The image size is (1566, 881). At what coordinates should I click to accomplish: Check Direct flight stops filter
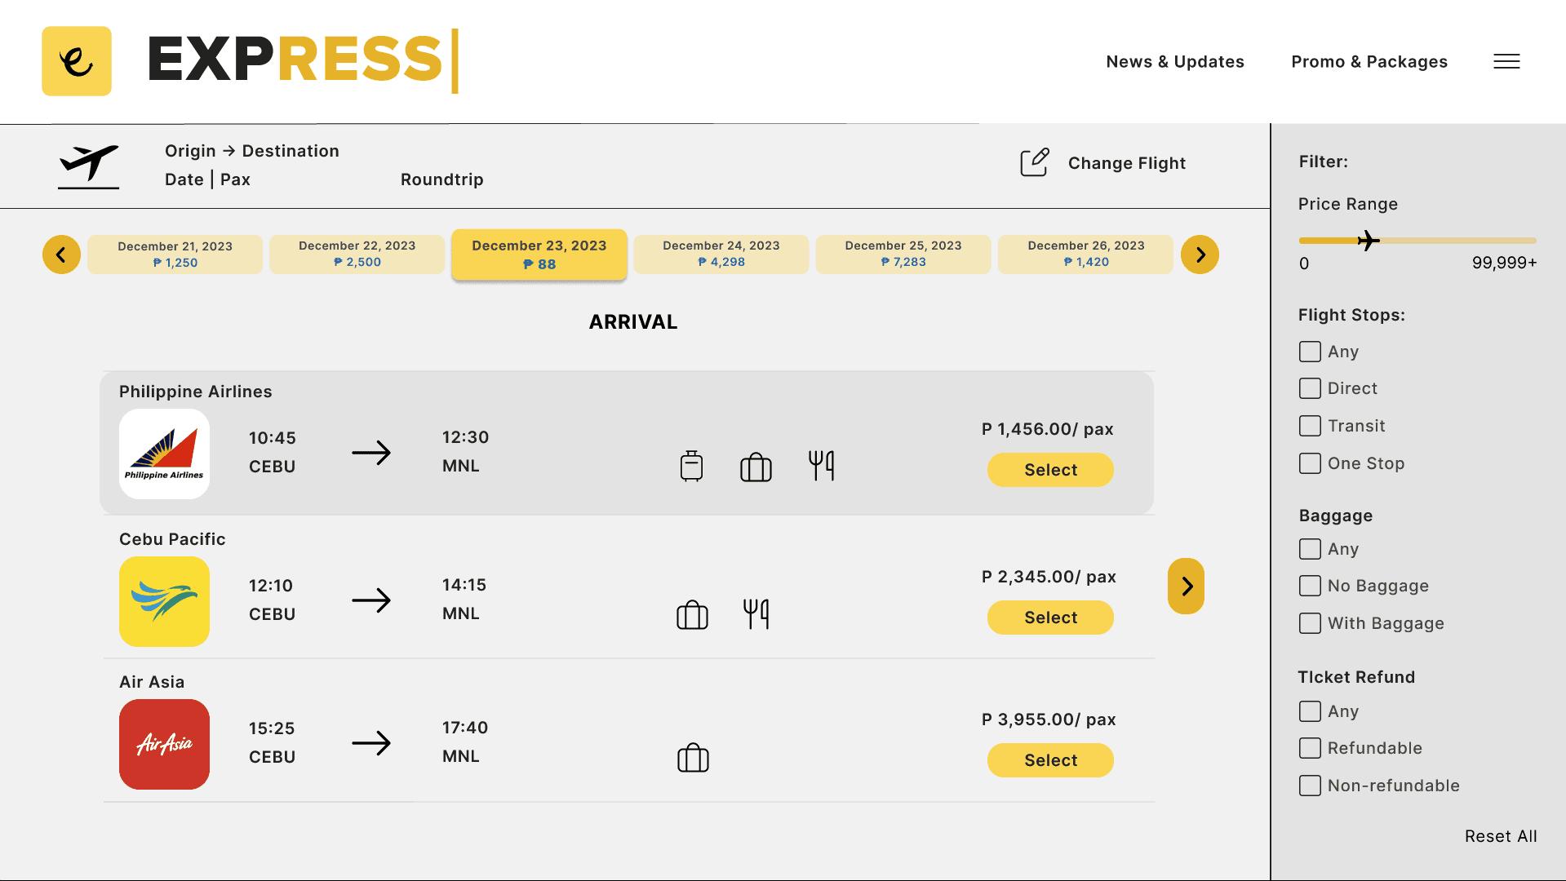1310,388
